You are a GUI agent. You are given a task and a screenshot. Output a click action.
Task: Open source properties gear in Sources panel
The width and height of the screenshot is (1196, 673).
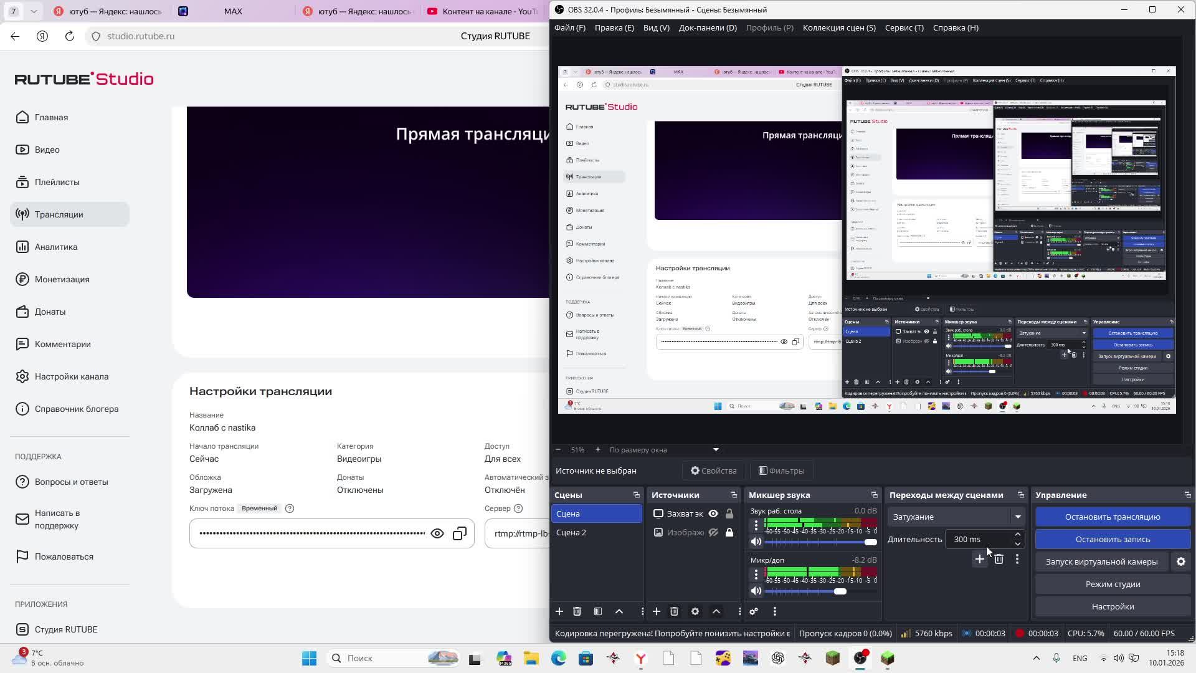click(695, 611)
